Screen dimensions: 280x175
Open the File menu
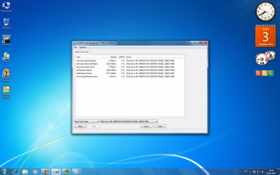point(75,47)
